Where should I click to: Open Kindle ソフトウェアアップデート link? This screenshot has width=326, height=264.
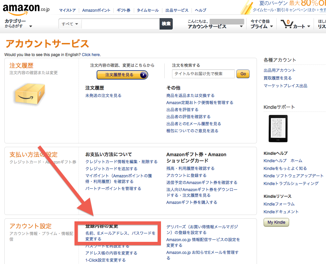(293, 176)
